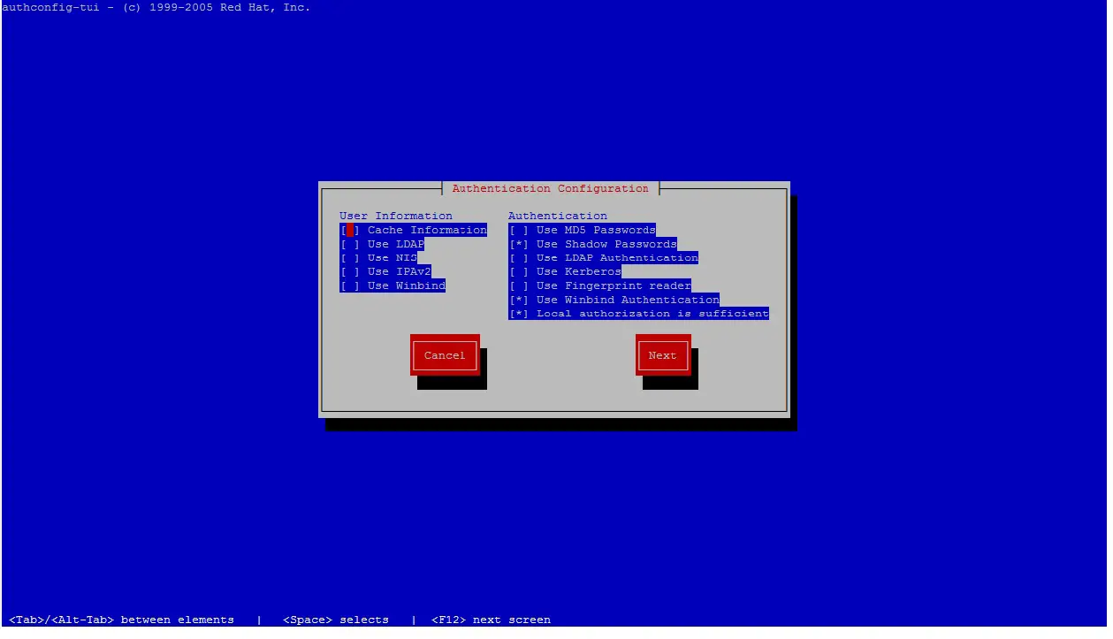Click the Space selects help text

[x=336, y=619]
